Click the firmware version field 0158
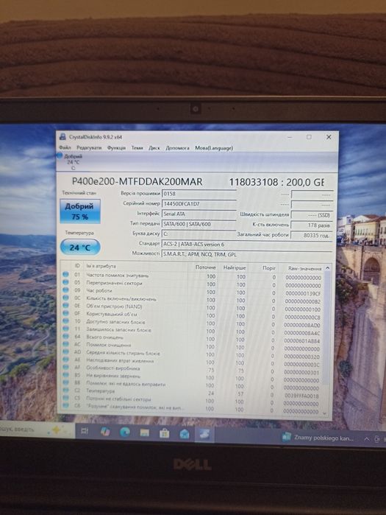This screenshot has width=386, height=515. (x=199, y=194)
